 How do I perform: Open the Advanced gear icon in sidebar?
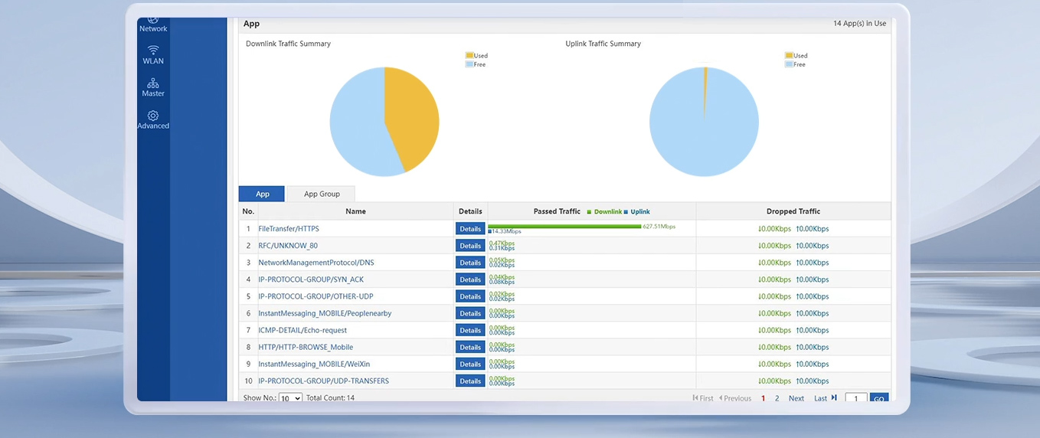pos(153,116)
